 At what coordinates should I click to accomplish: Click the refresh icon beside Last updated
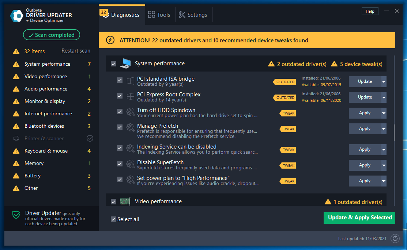pyautogui.click(x=395, y=239)
